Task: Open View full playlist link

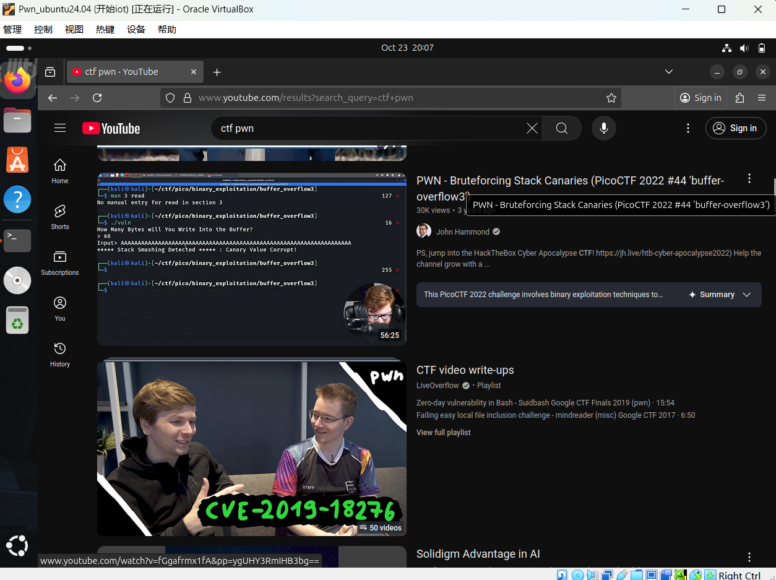Action: (443, 432)
